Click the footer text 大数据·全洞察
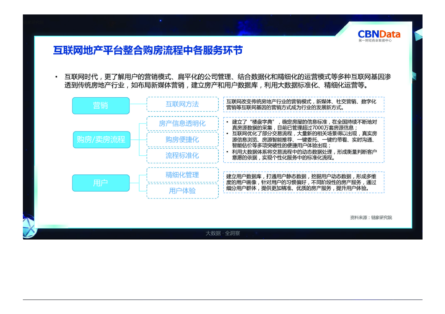Viewport: 445px width, 314px height. point(223,233)
